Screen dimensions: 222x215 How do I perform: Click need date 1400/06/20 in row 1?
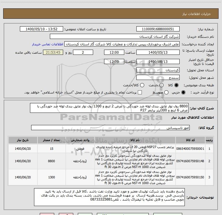click(23, 149)
